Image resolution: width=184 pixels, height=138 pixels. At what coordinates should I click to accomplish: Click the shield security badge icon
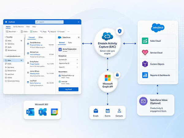[120, 31]
